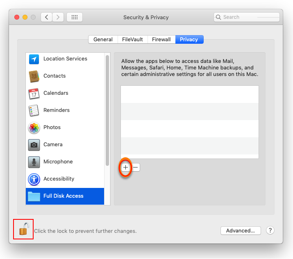Go forward with the right chevron
Viewport: 293px width, 259px height.
tap(58, 17)
